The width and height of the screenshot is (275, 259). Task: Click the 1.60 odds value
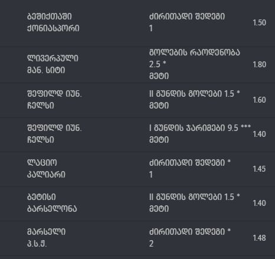(260, 100)
